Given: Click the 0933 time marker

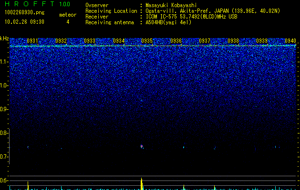Looking at the screenshot, I should tap(90, 41).
